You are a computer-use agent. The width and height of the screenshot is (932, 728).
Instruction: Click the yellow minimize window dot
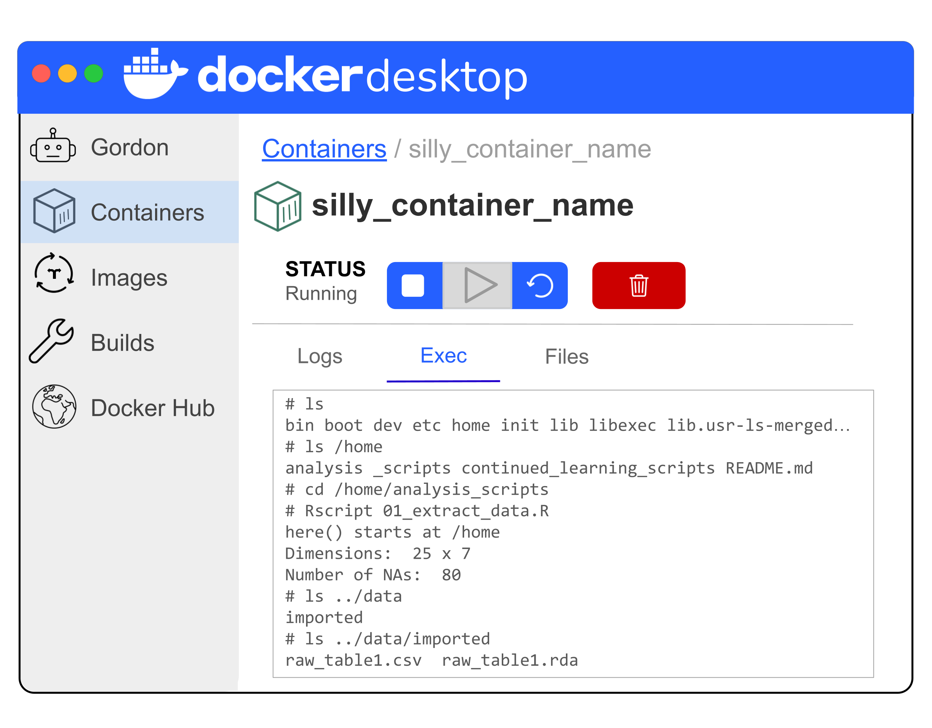tap(67, 73)
